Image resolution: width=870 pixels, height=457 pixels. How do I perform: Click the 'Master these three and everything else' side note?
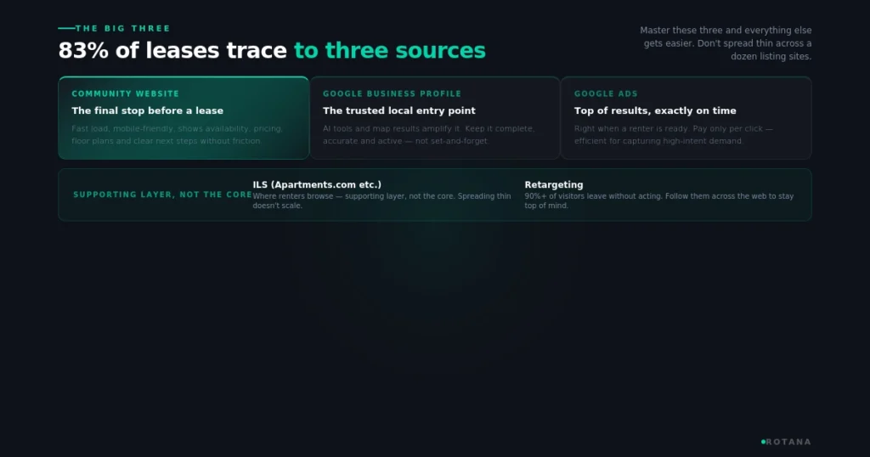(725, 43)
